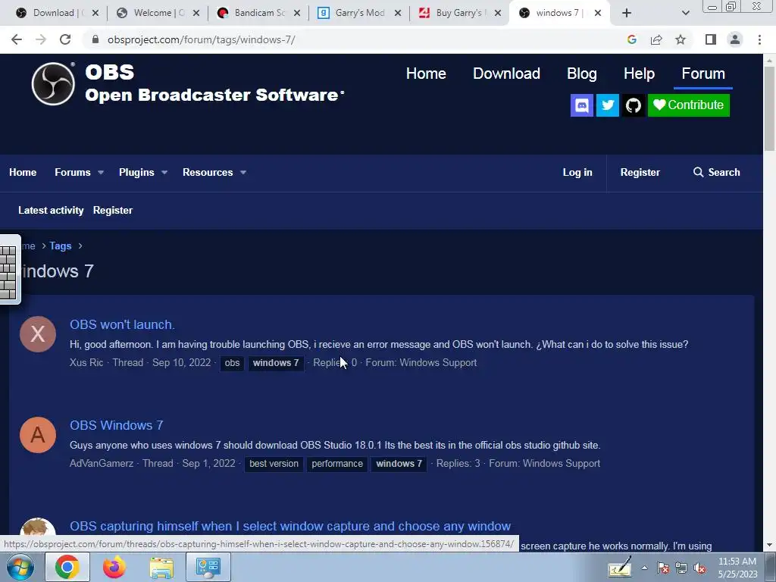Open the GitHub icon link

coord(634,105)
